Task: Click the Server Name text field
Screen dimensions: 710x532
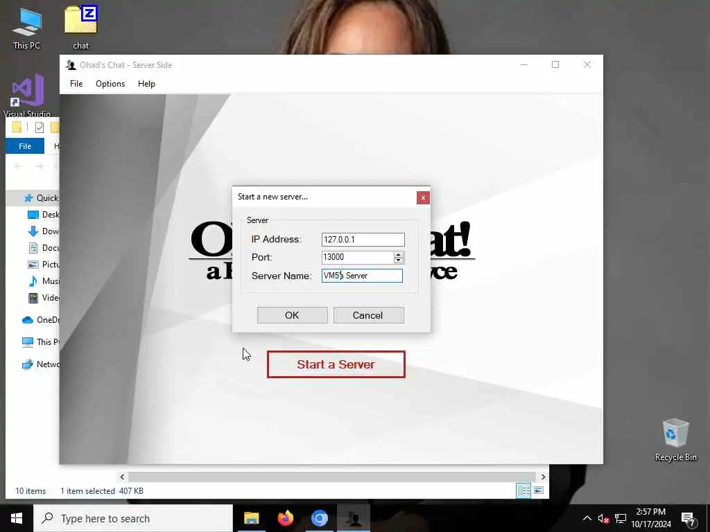Action: (x=362, y=276)
